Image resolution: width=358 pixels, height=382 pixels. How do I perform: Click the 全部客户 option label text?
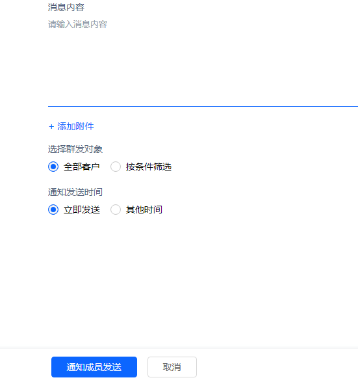(x=82, y=167)
